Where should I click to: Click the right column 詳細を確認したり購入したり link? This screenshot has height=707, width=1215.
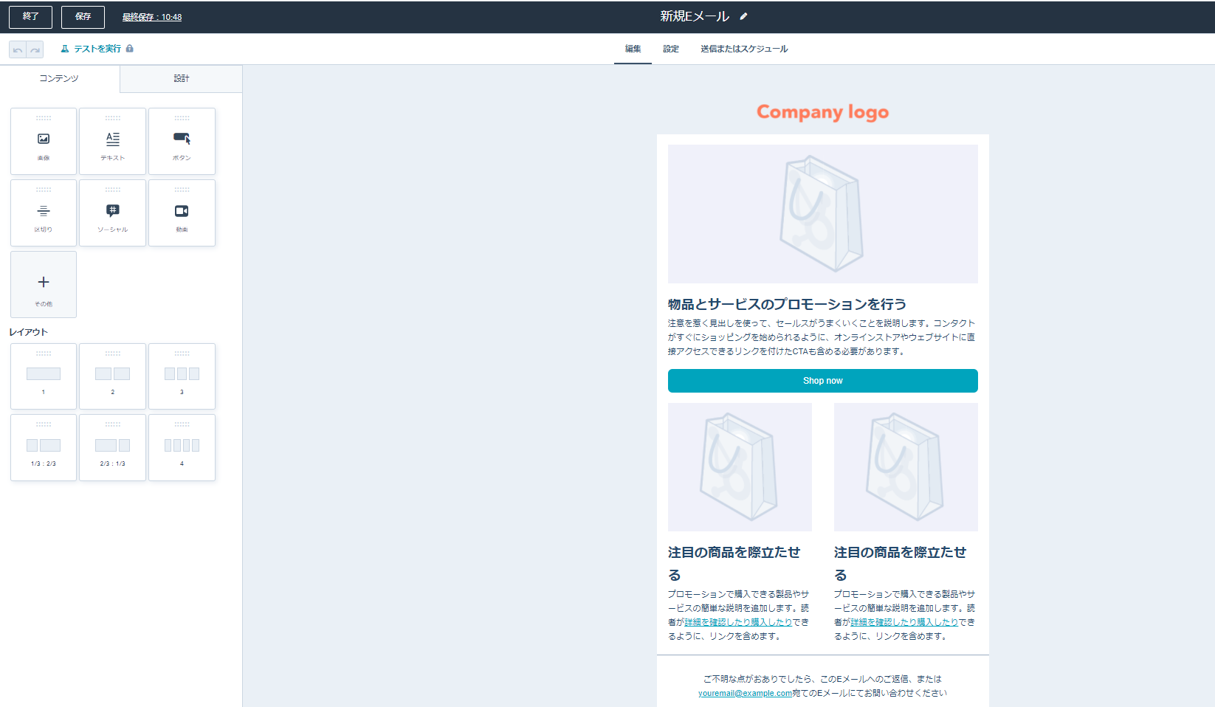tap(904, 622)
